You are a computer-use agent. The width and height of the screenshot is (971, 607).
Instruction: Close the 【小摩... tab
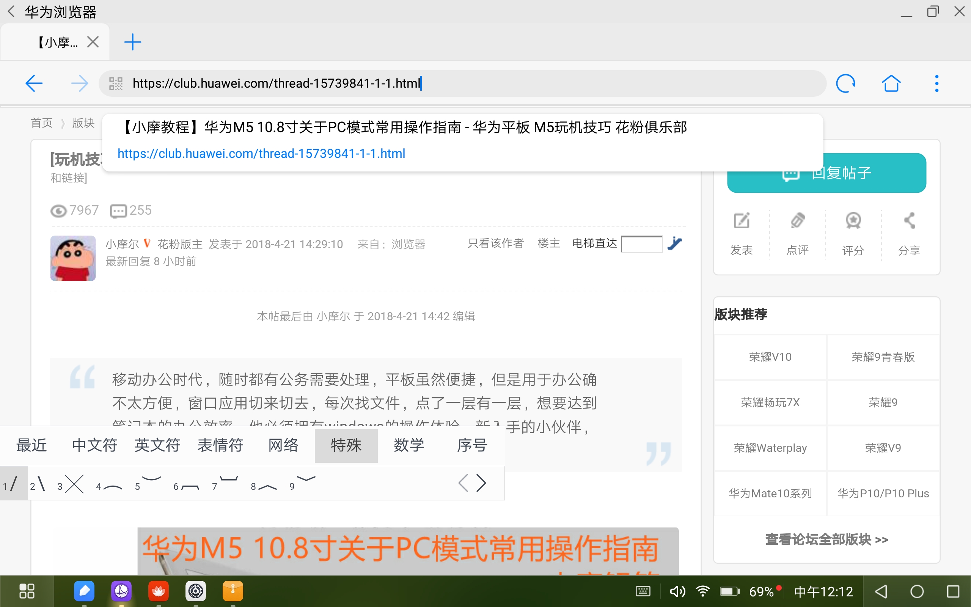point(93,42)
